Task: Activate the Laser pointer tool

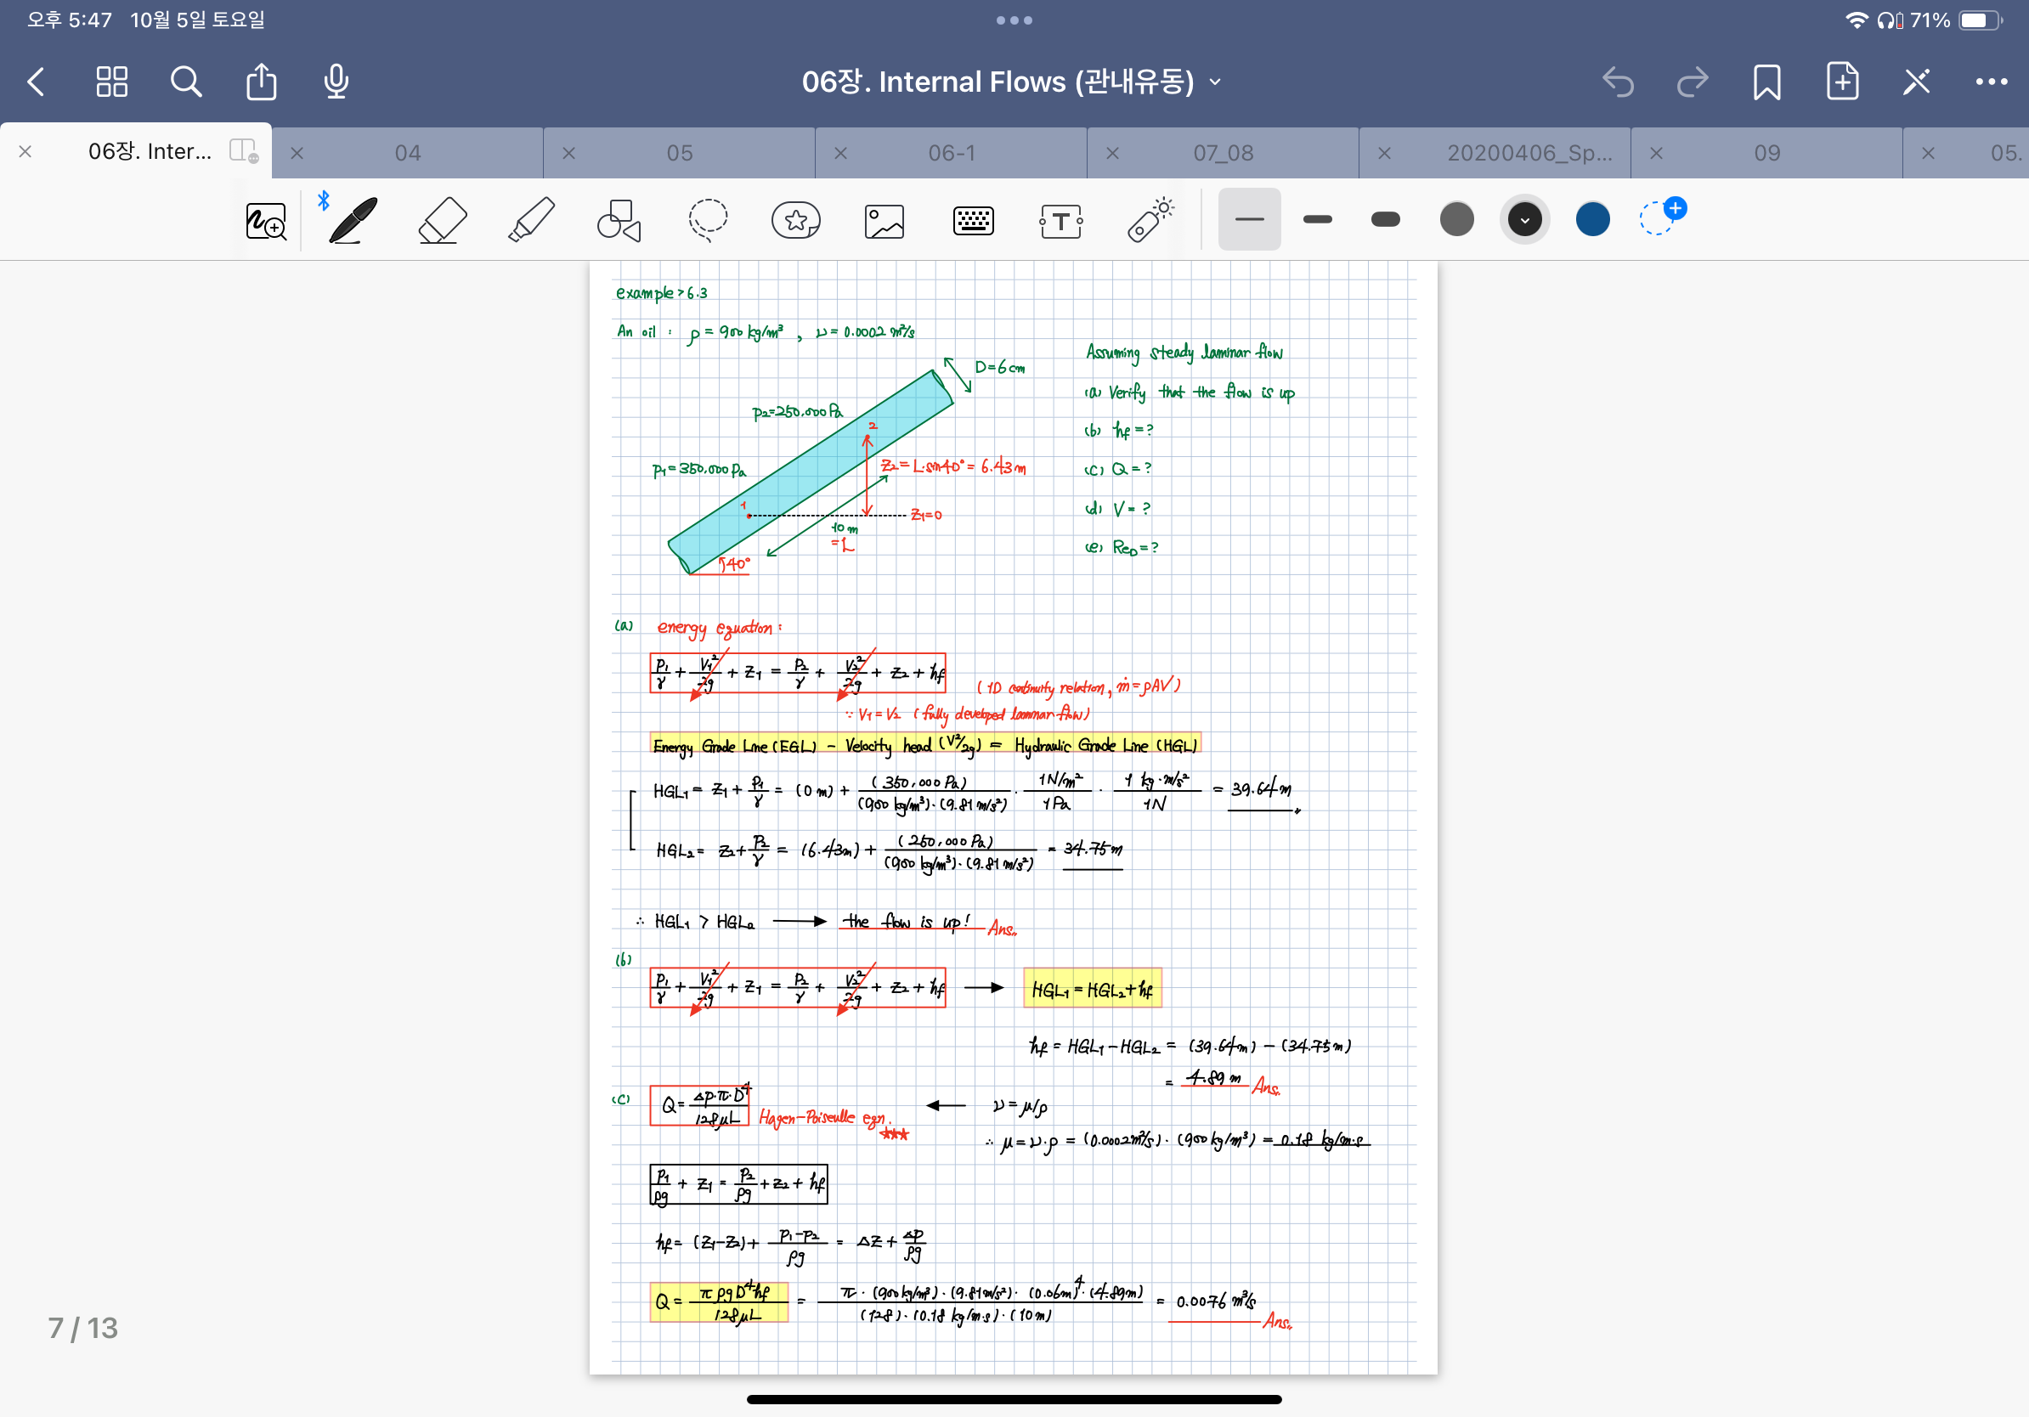Action: click(1150, 220)
